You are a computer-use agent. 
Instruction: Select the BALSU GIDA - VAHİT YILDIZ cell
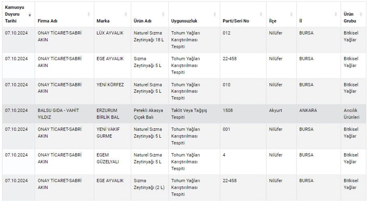coord(58,114)
